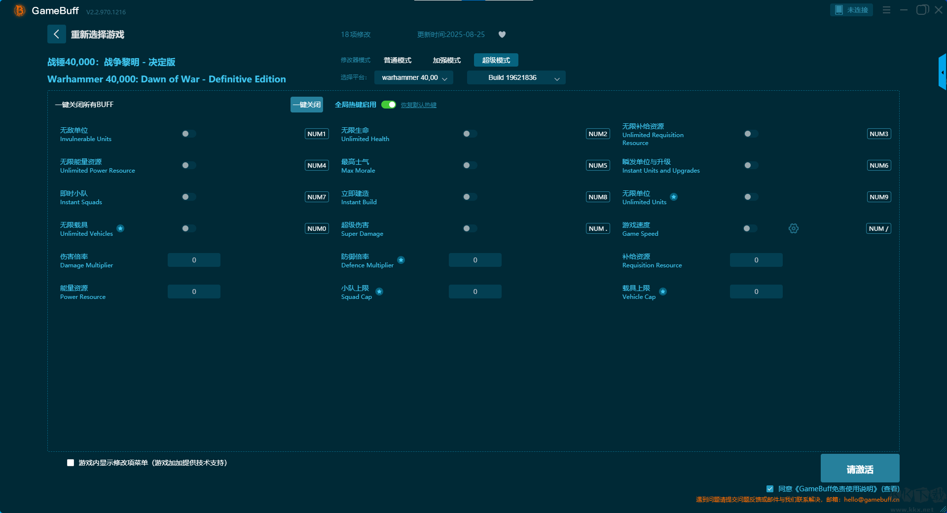Viewport: 947px width, 513px height.
Task: Click the star badge beside Defence Multiplier
Action: 401,260
